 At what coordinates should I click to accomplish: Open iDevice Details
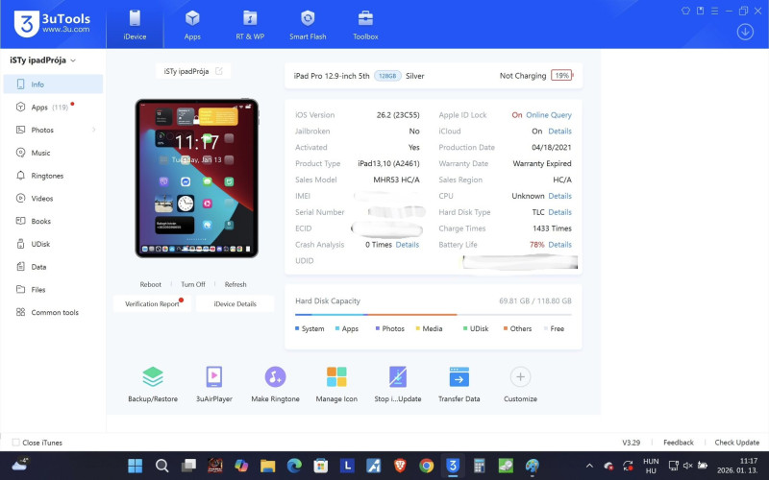point(235,303)
